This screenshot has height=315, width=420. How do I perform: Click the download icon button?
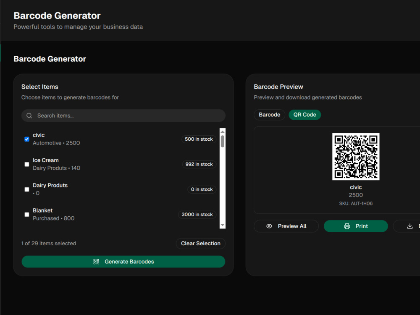(x=410, y=226)
